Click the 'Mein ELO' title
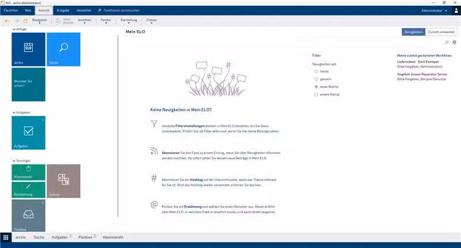The height and width of the screenshot is (248, 461). pos(135,32)
